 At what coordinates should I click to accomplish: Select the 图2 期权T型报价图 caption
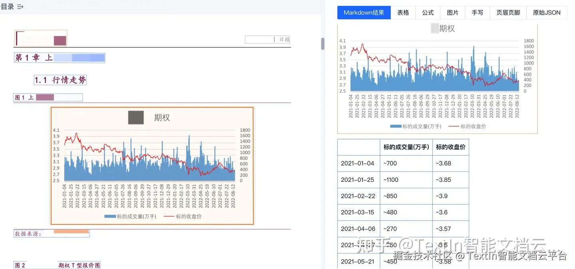pos(57,265)
